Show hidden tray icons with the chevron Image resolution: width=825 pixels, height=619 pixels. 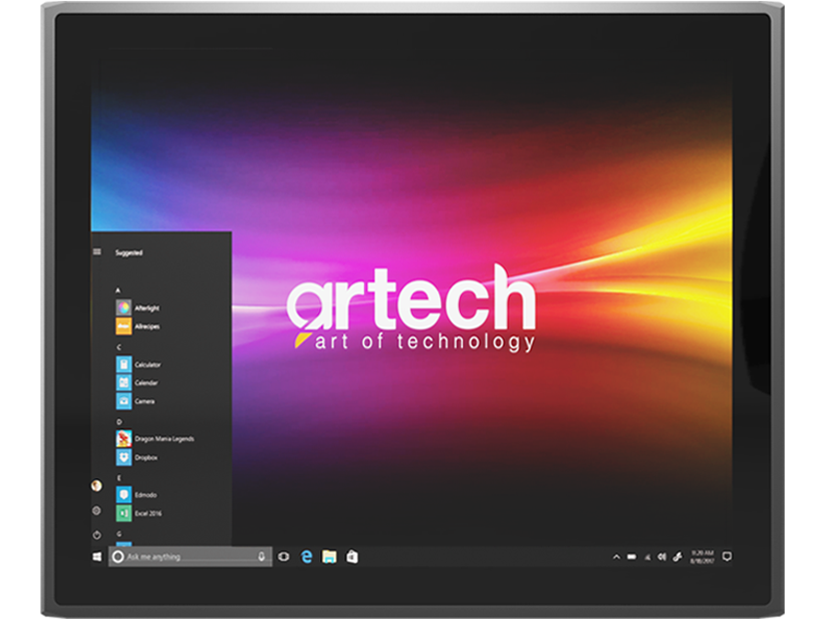(619, 556)
